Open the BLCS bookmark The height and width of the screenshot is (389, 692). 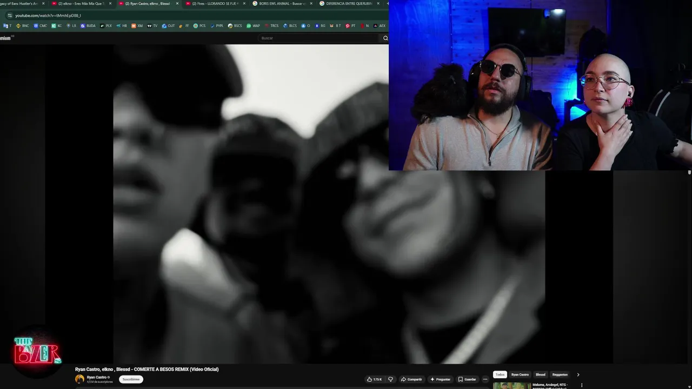pyautogui.click(x=290, y=26)
